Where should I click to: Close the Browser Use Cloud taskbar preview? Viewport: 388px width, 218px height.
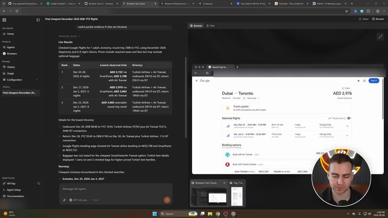(224, 183)
